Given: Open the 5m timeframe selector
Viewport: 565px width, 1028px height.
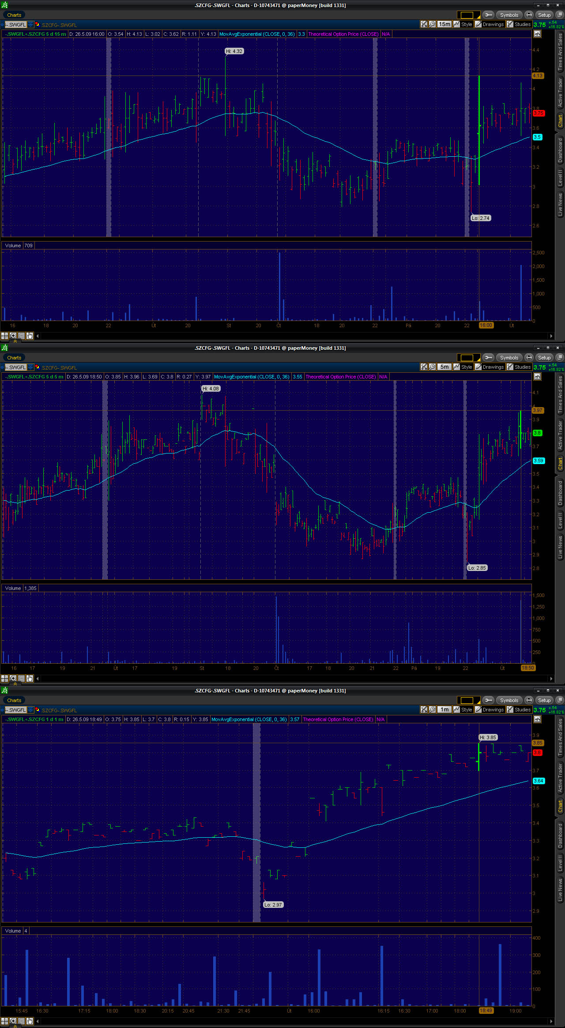Looking at the screenshot, I should [x=444, y=367].
